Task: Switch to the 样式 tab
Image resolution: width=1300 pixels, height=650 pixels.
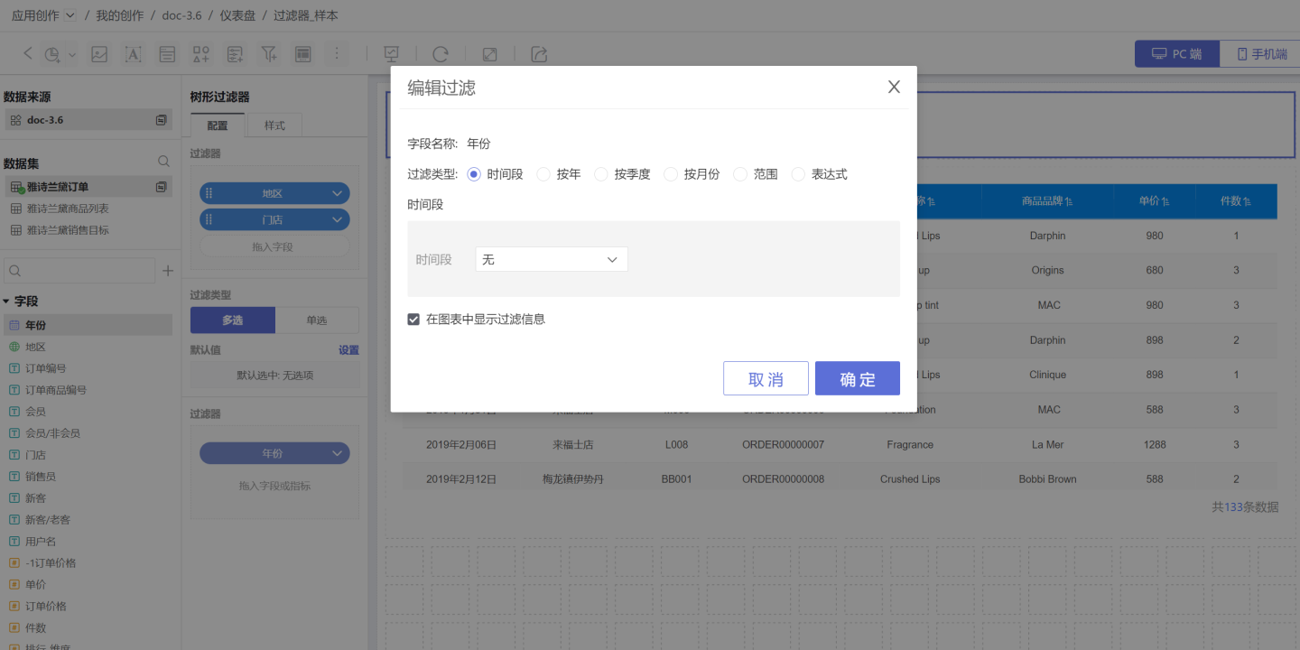Action: click(274, 125)
